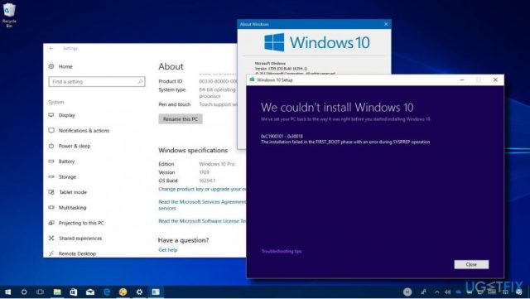Open Read the Microsoft Services Agreement link

(202, 205)
